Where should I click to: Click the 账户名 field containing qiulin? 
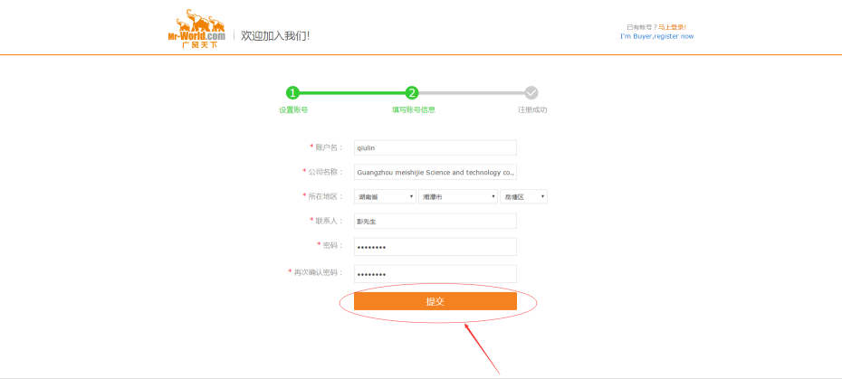(x=435, y=147)
